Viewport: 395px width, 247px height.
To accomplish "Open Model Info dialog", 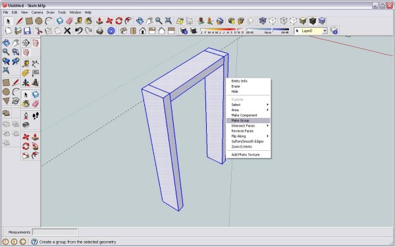I will (111, 31).
